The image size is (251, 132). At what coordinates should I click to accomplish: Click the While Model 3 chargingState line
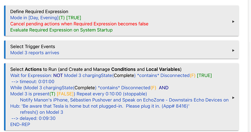(89, 88)
